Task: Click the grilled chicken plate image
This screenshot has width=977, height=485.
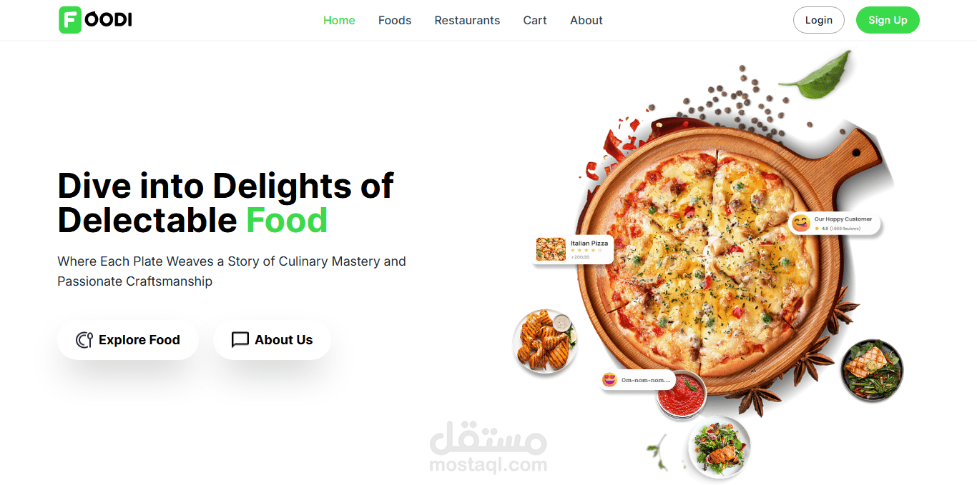Action: (x=546, y=341)
